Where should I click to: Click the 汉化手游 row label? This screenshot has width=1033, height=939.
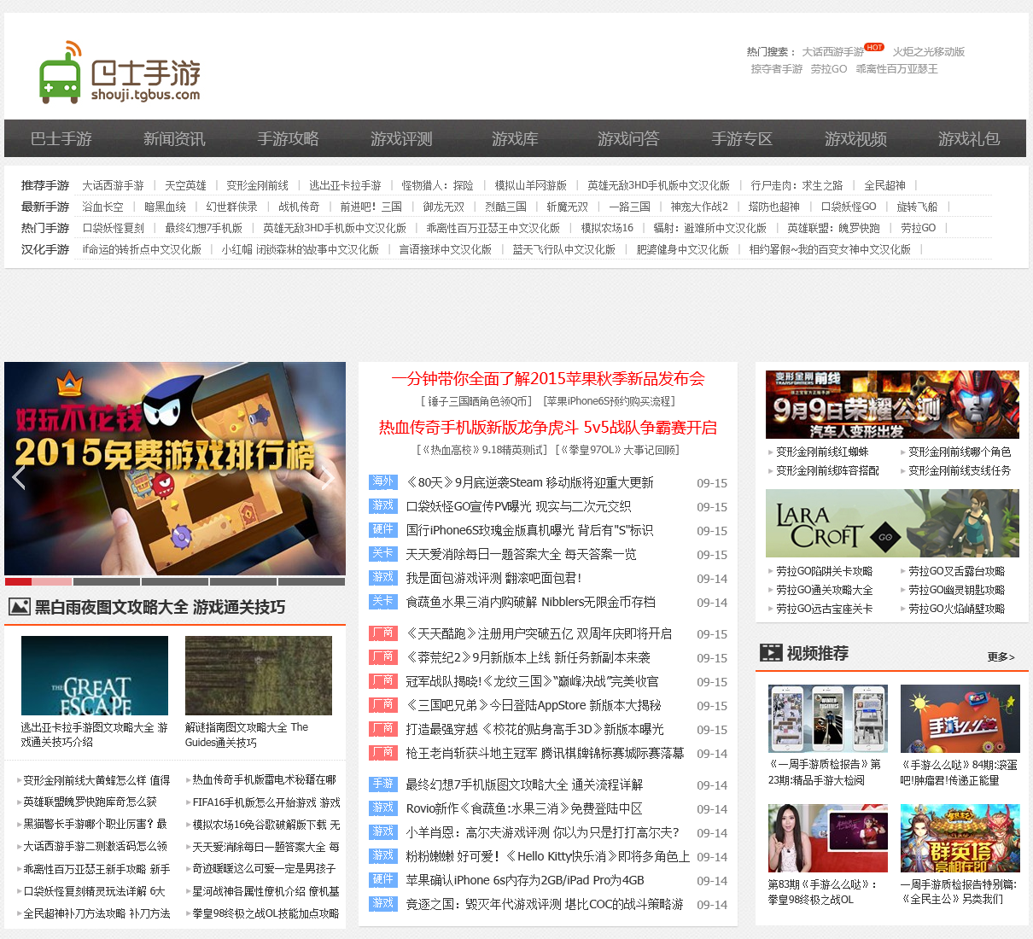[x=45, y=249]
